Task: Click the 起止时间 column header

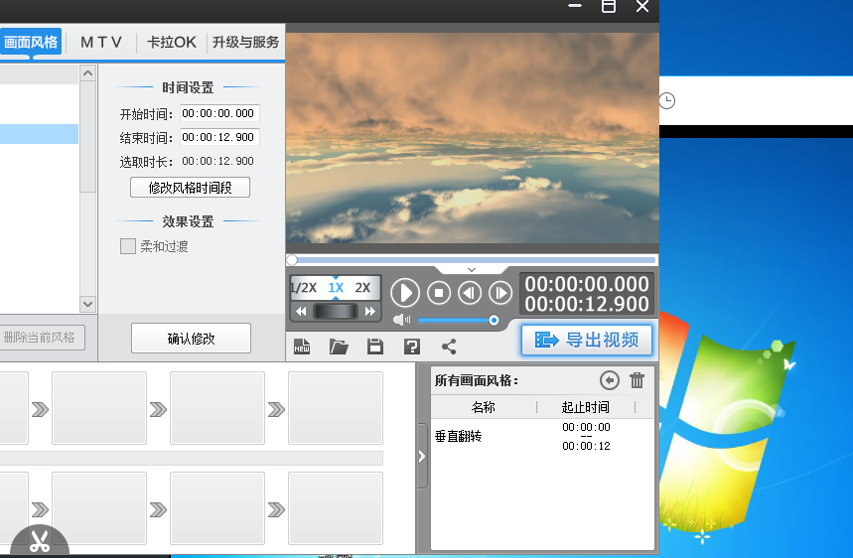Action: (x=586, y=407)
